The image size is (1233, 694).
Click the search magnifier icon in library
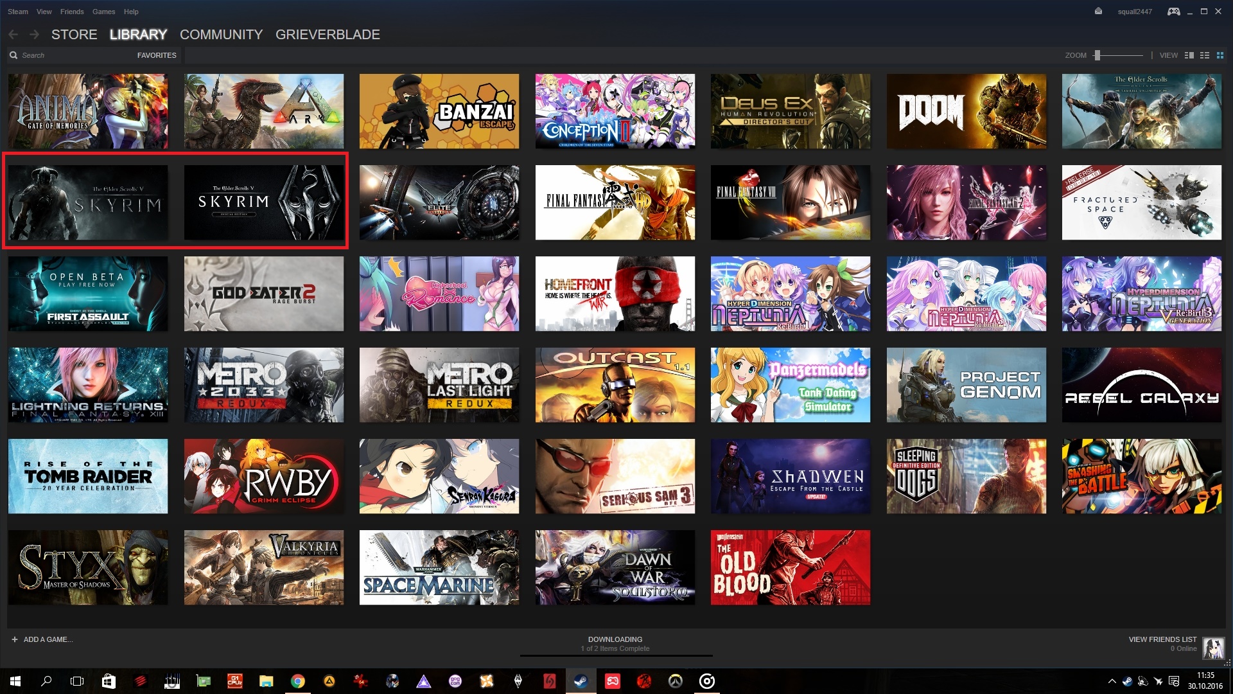(13, 55)
